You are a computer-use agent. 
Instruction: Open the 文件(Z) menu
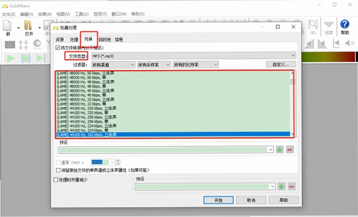8,14
